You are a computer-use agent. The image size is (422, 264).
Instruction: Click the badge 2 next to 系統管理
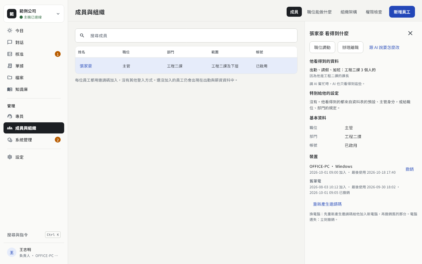(x=58, y=140)
